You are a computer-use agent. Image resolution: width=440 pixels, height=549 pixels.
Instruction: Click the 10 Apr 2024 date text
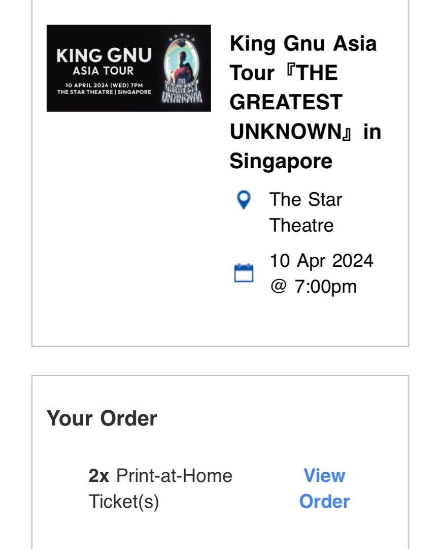point(322,260)
